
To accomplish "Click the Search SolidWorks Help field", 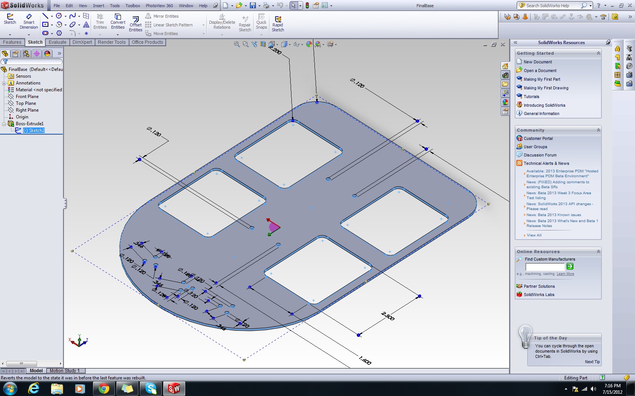I will pos(553,6).
